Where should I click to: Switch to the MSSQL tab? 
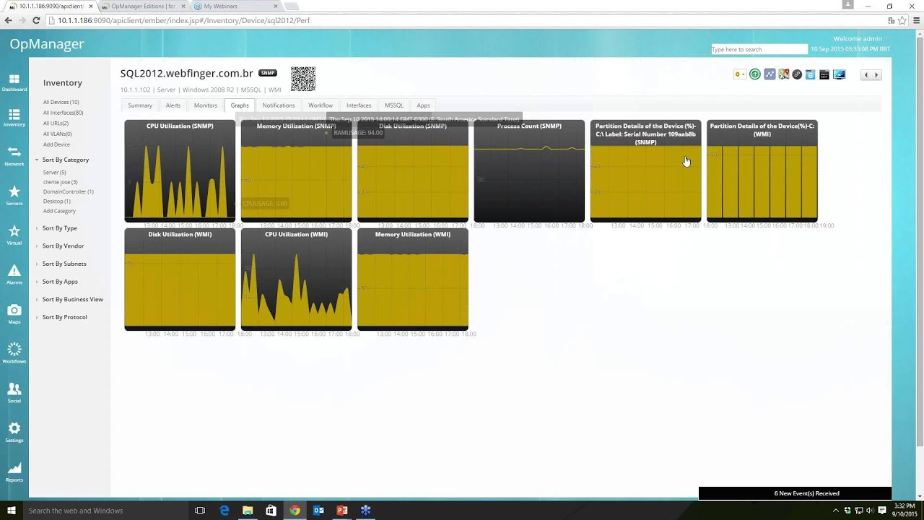(x=394, y=105)
